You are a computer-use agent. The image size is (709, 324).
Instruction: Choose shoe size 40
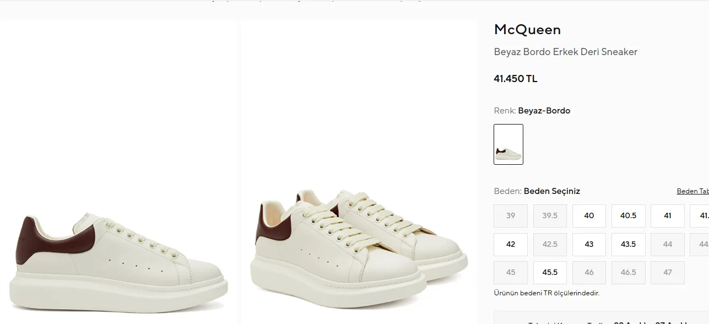(589, 216)
